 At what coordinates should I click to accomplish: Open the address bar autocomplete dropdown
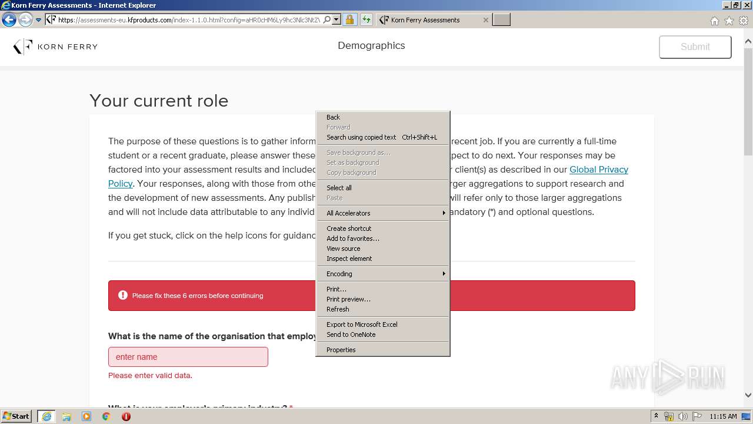[336, 19]
